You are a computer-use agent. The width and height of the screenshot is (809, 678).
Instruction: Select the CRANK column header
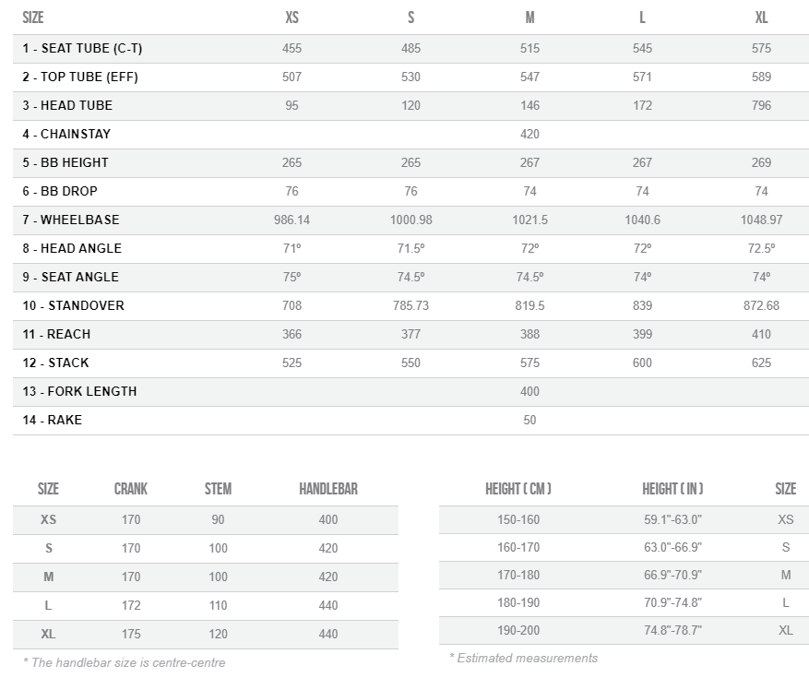tap(131, 489)
